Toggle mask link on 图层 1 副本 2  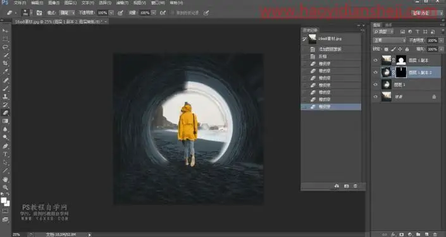[x=393, y=73]
